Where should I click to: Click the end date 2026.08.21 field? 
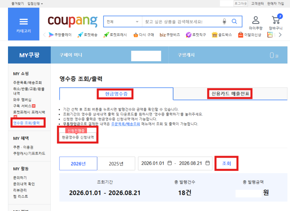point(191,163)
